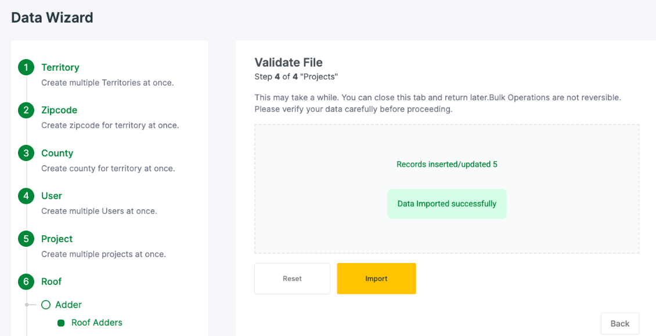
Task: Go to the County step label
Action: tap(57, 153)
